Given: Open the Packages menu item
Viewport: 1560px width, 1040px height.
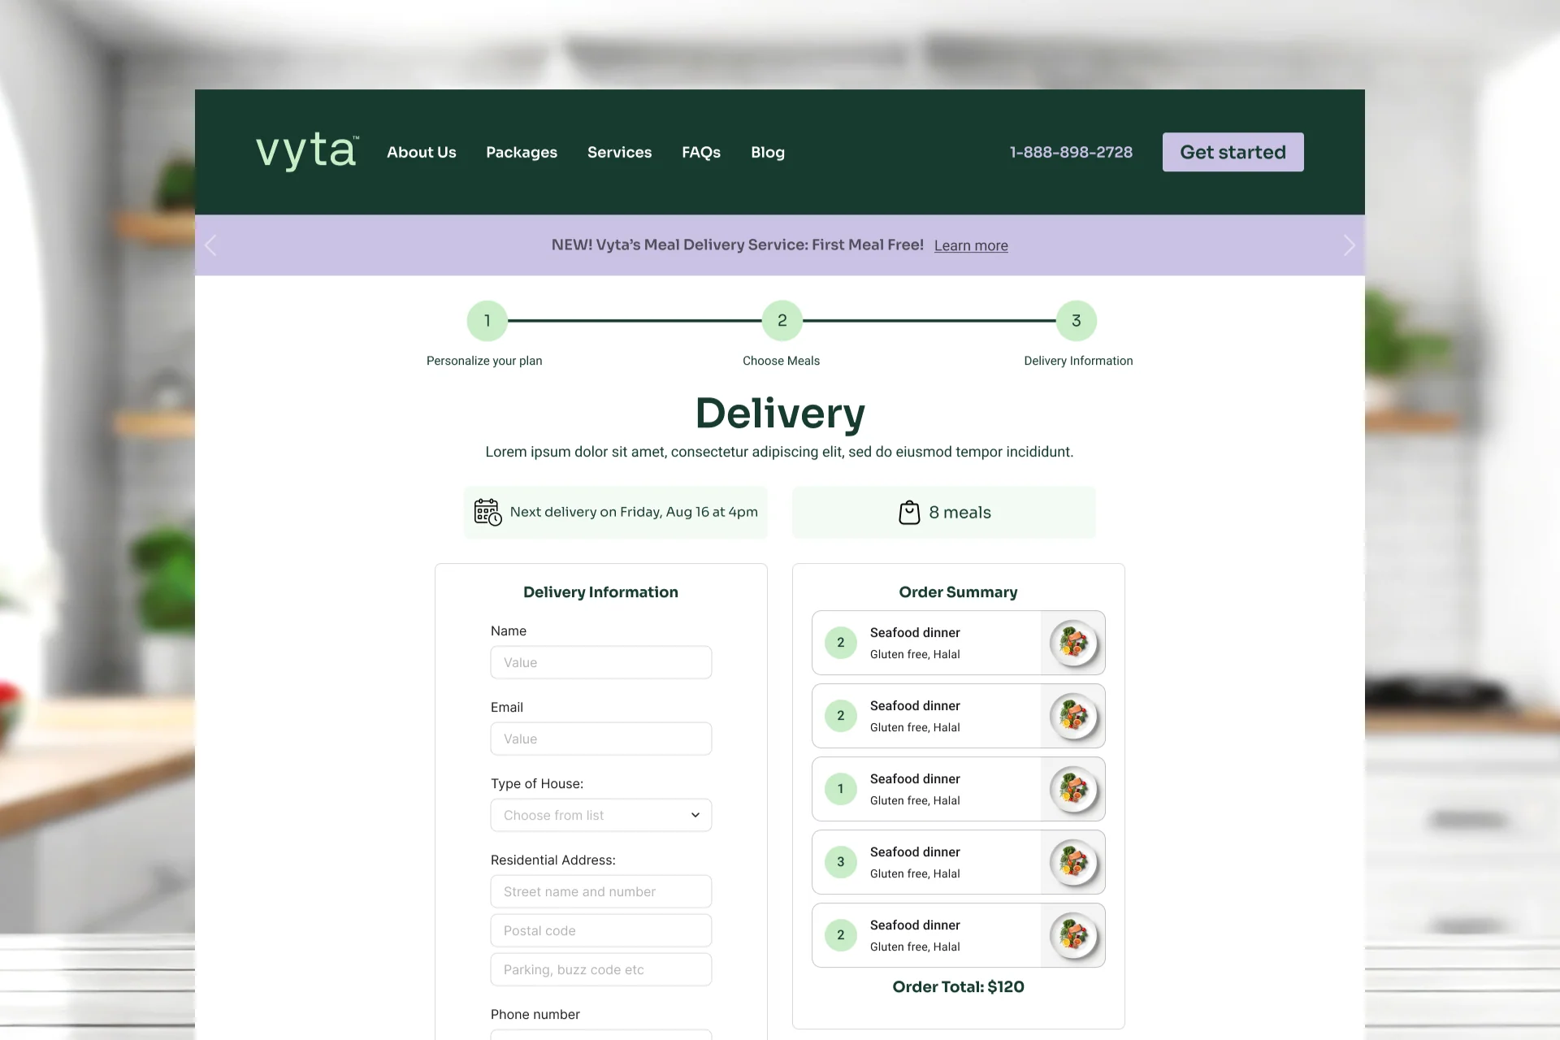Looking at the screenshot, I should click(x=522, y=152).
